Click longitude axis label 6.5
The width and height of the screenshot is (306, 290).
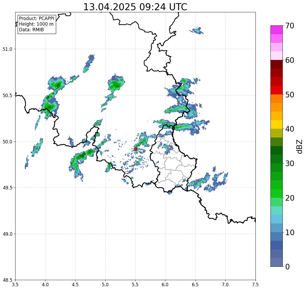coord(195,285)
